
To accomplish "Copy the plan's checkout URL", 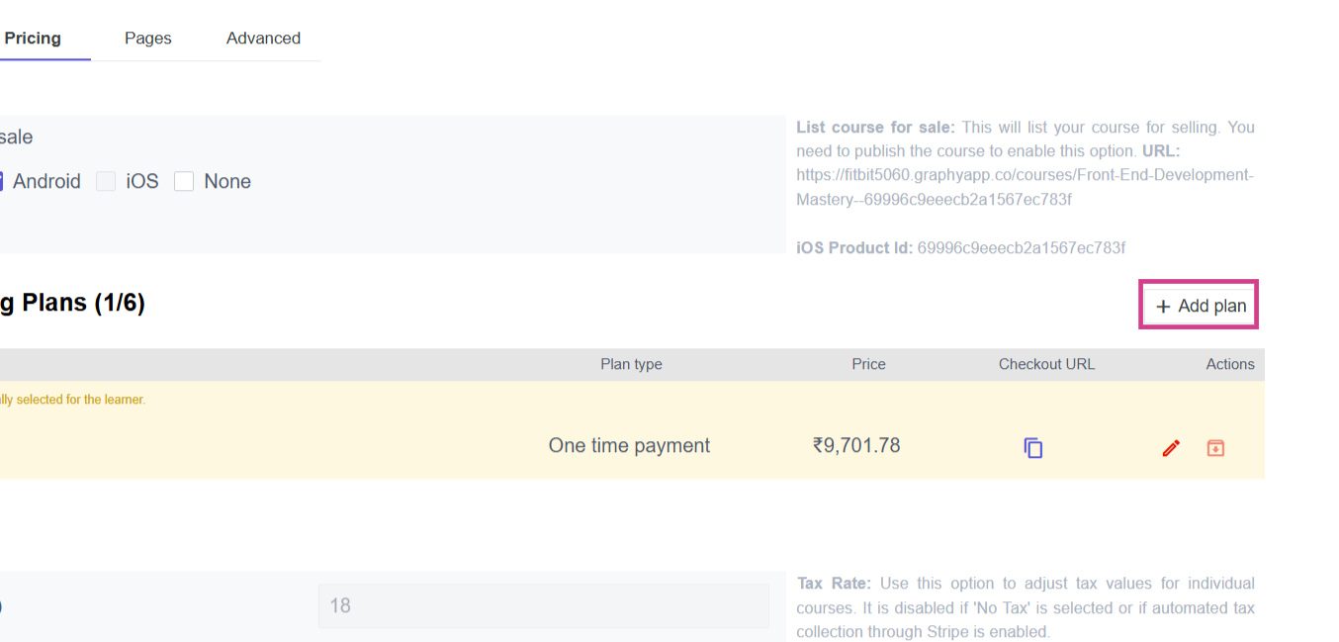I will coord(1033,448).
